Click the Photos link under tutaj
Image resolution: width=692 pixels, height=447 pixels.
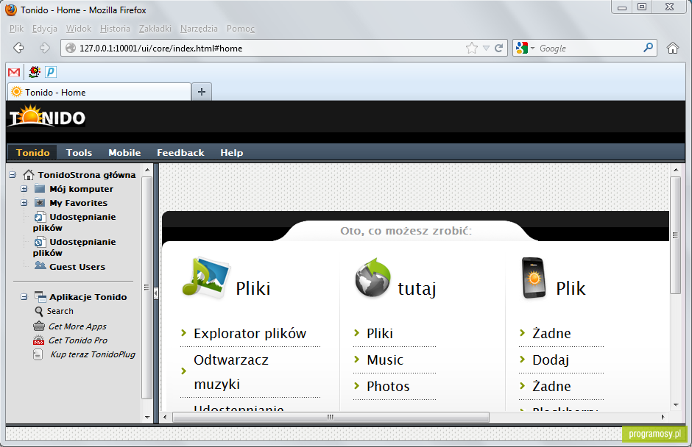(388, 386)
